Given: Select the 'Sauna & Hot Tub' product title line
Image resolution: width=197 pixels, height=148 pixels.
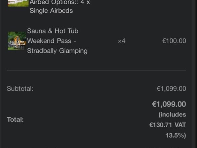Looking at the screenshot, I should pyautogui.click(x=53, y=31).
